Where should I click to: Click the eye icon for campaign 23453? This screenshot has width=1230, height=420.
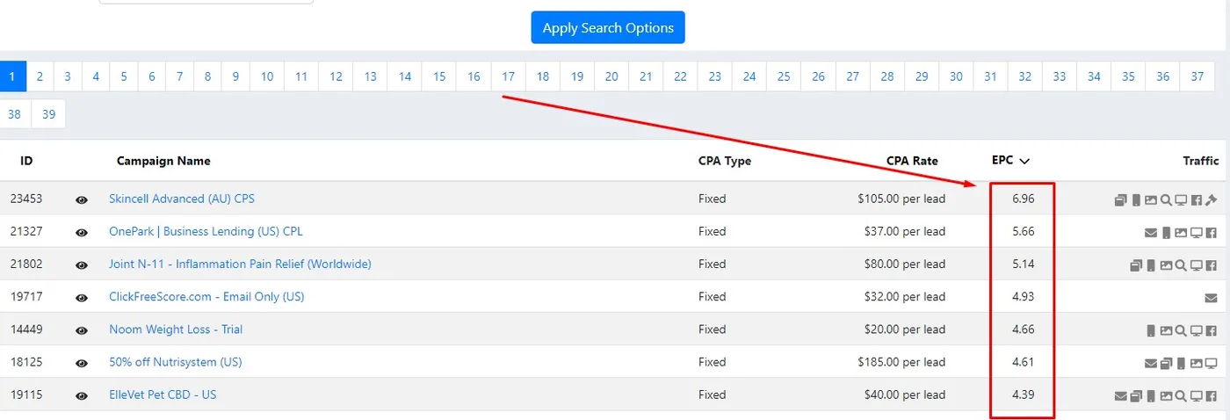point(82,200)
